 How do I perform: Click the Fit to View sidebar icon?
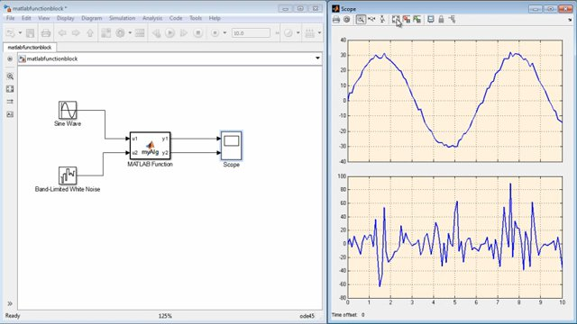tap(10, 89)
